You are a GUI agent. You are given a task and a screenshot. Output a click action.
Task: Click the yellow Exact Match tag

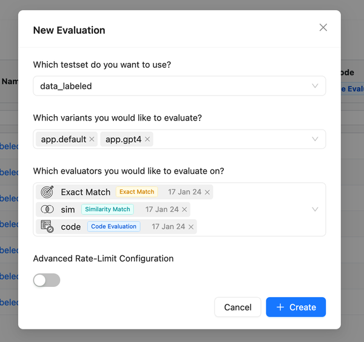coord(136,192)
